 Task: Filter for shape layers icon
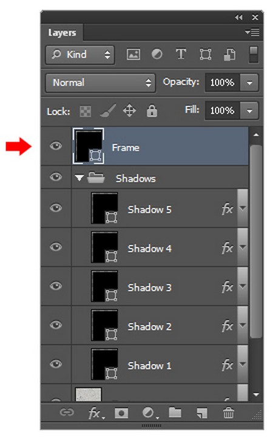pos(205,55)
